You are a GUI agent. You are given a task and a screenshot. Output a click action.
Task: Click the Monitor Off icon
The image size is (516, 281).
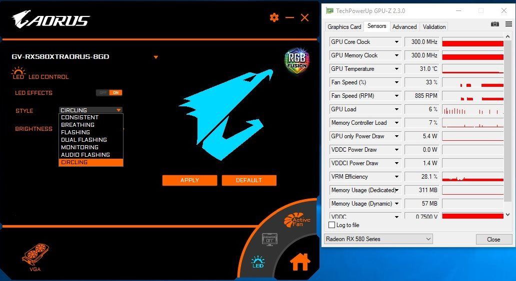pyautogui.click(x=269, y=239)
